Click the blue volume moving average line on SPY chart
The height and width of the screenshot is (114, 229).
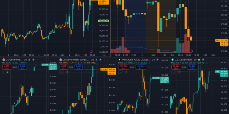(x=151, y=49)
